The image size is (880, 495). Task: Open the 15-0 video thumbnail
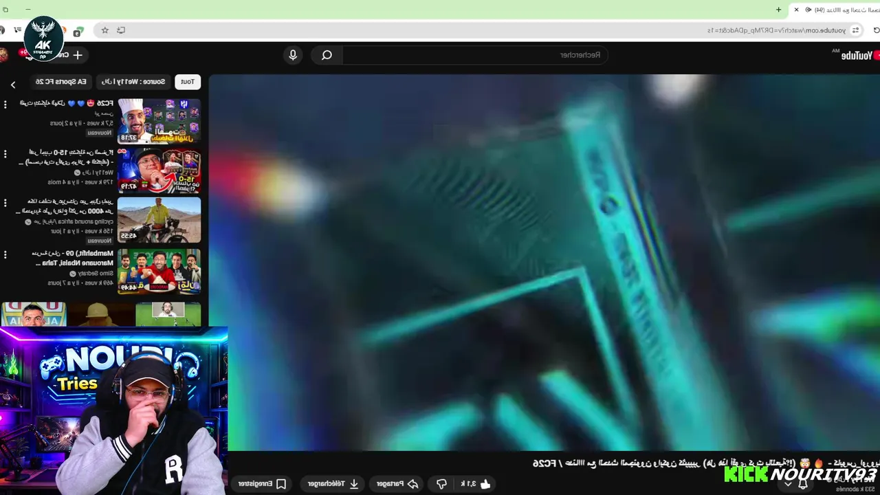[x=159, y=170]
